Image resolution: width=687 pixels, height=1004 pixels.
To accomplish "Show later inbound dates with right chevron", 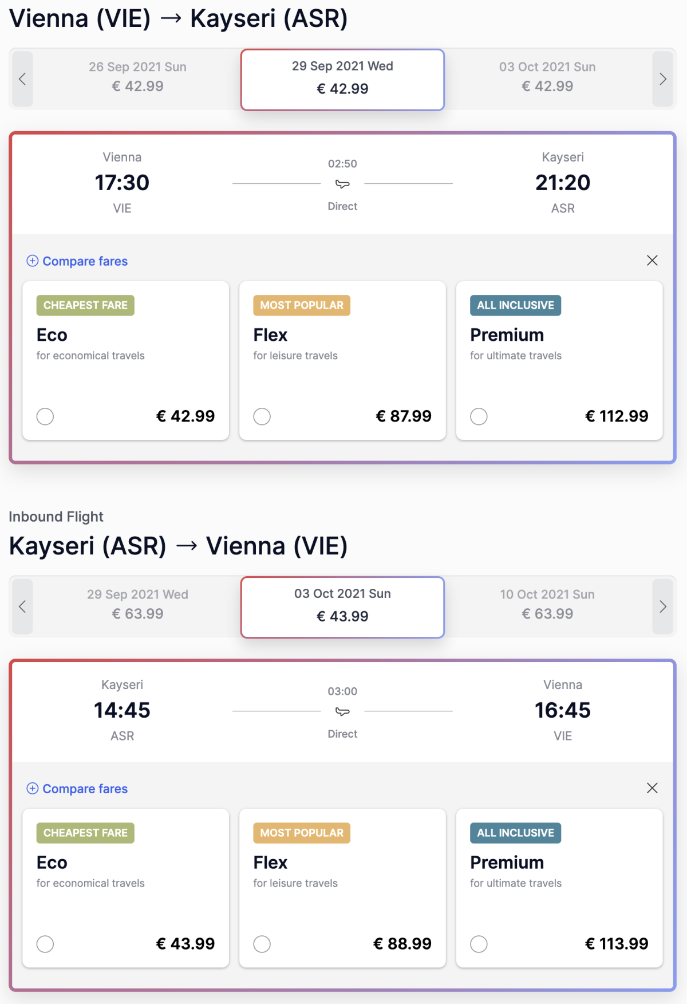I will (x=662, y=607).
